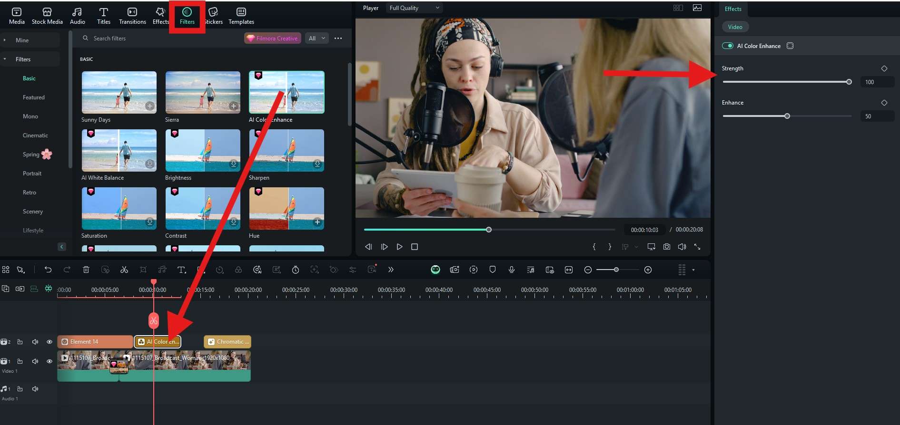Click the marker shield icon
The height and width of the screenshot is (425, 900).
pos(493,270)
